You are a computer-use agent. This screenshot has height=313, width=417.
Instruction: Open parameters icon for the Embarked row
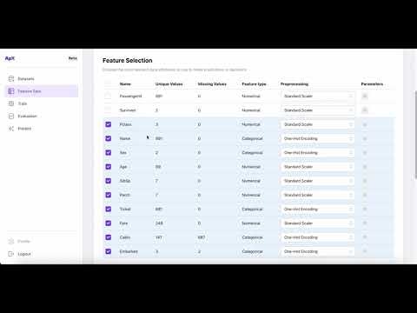coord(365,251)
